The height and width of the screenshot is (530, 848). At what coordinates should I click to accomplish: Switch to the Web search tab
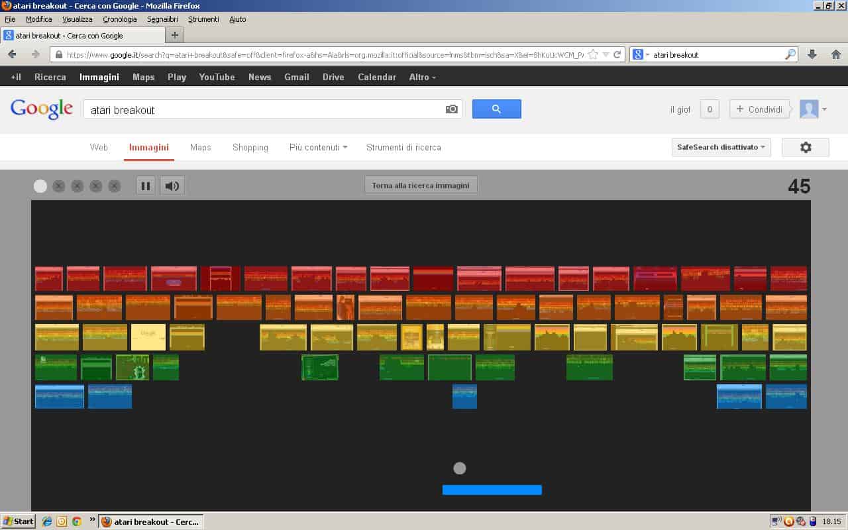pyautogui.click(x=99, y=148)
